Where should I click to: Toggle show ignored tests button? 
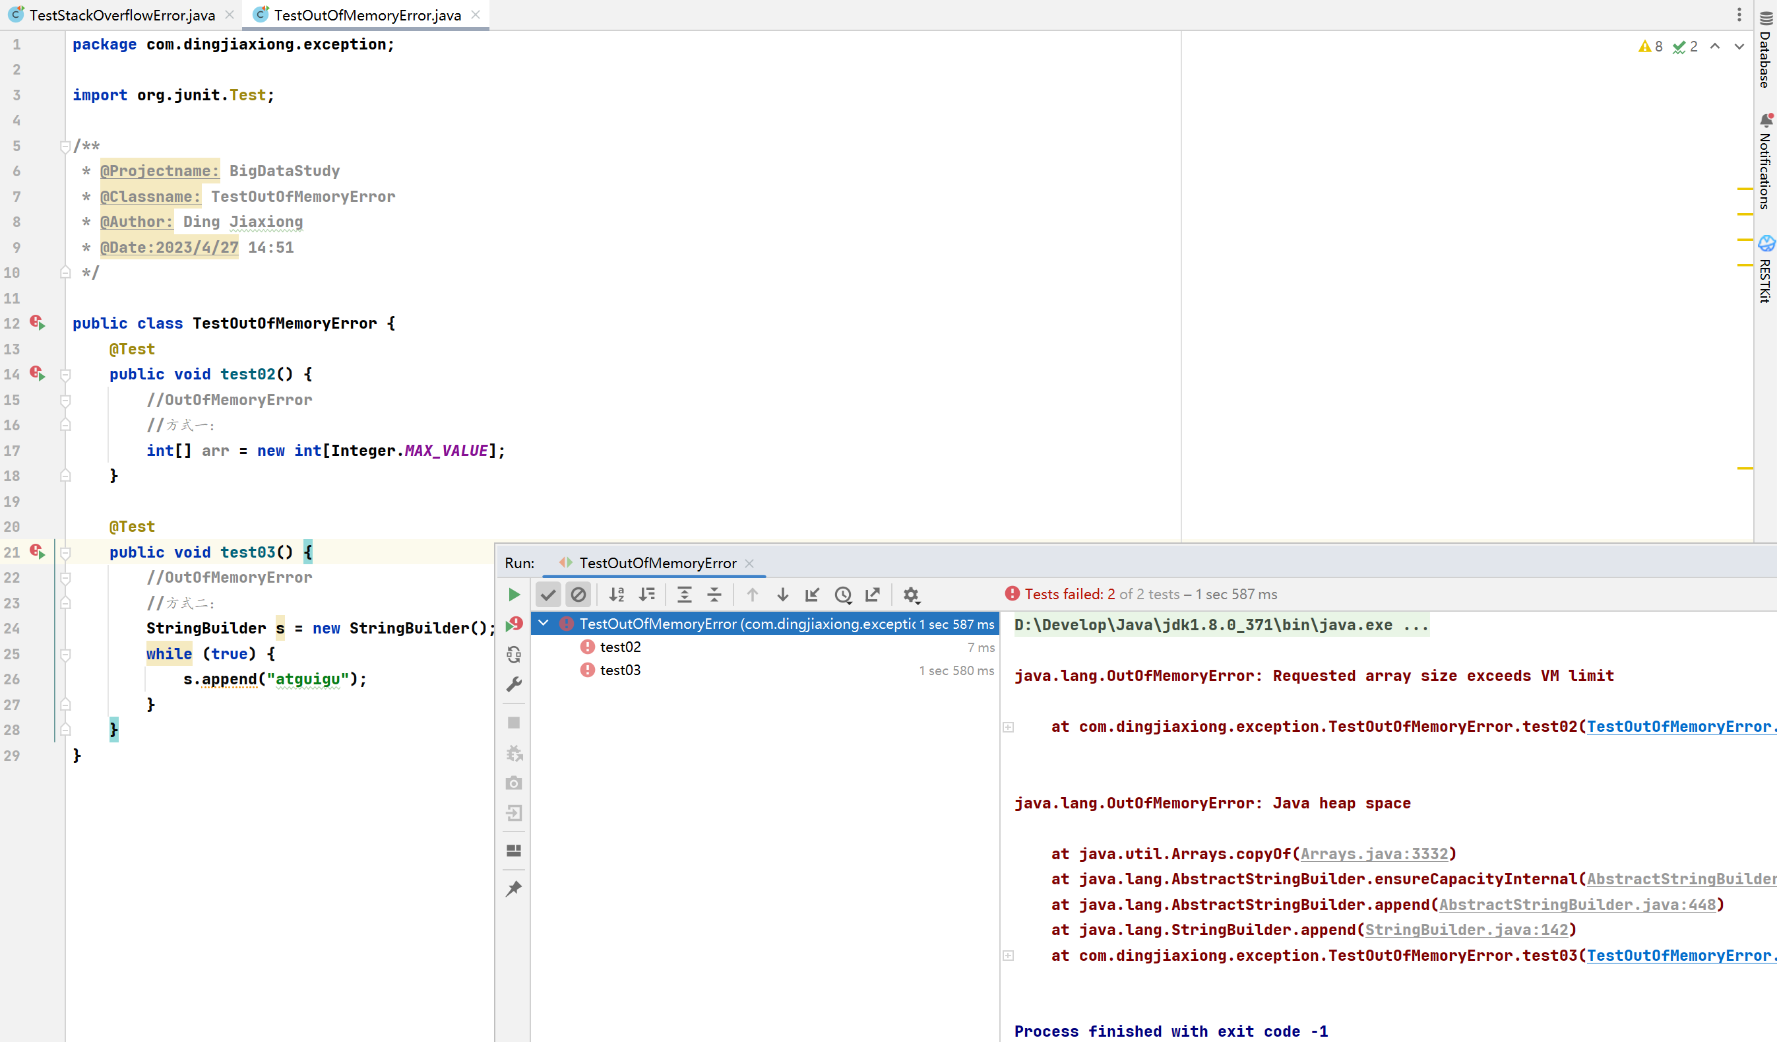578,595
